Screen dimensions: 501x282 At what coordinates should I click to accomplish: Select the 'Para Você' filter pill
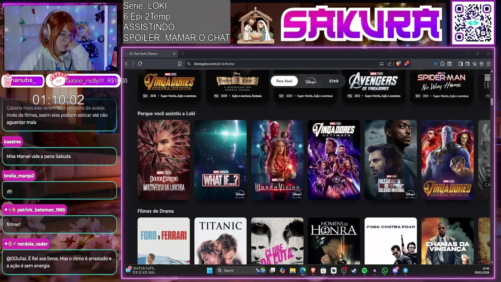click(x=284, y=81)
